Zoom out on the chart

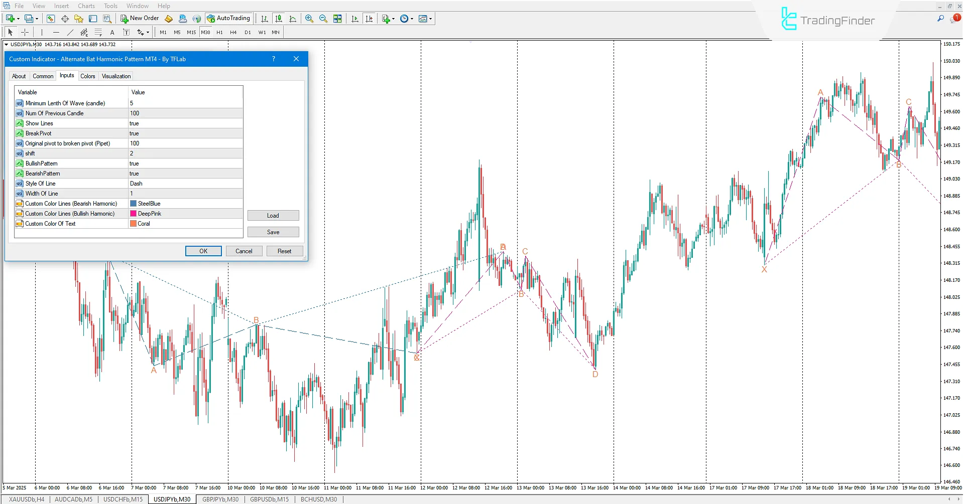[x=323, y=19]
